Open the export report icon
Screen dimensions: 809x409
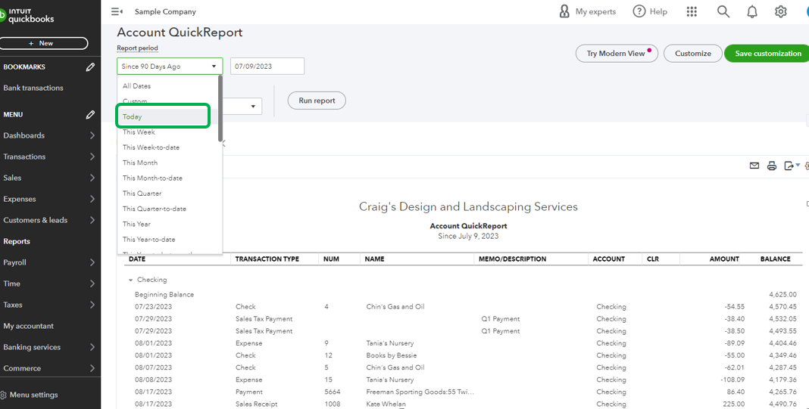pos(792,166)
